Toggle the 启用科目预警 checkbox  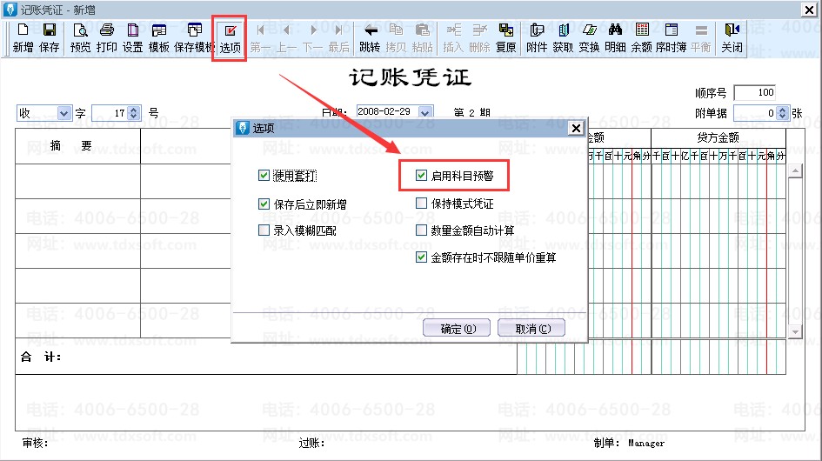coord(422,176)
